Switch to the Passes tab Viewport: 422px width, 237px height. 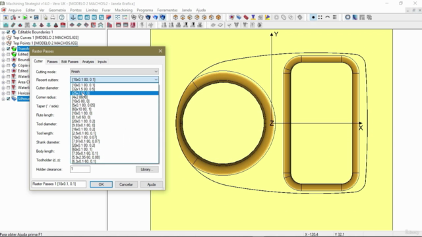pos(52,62)
